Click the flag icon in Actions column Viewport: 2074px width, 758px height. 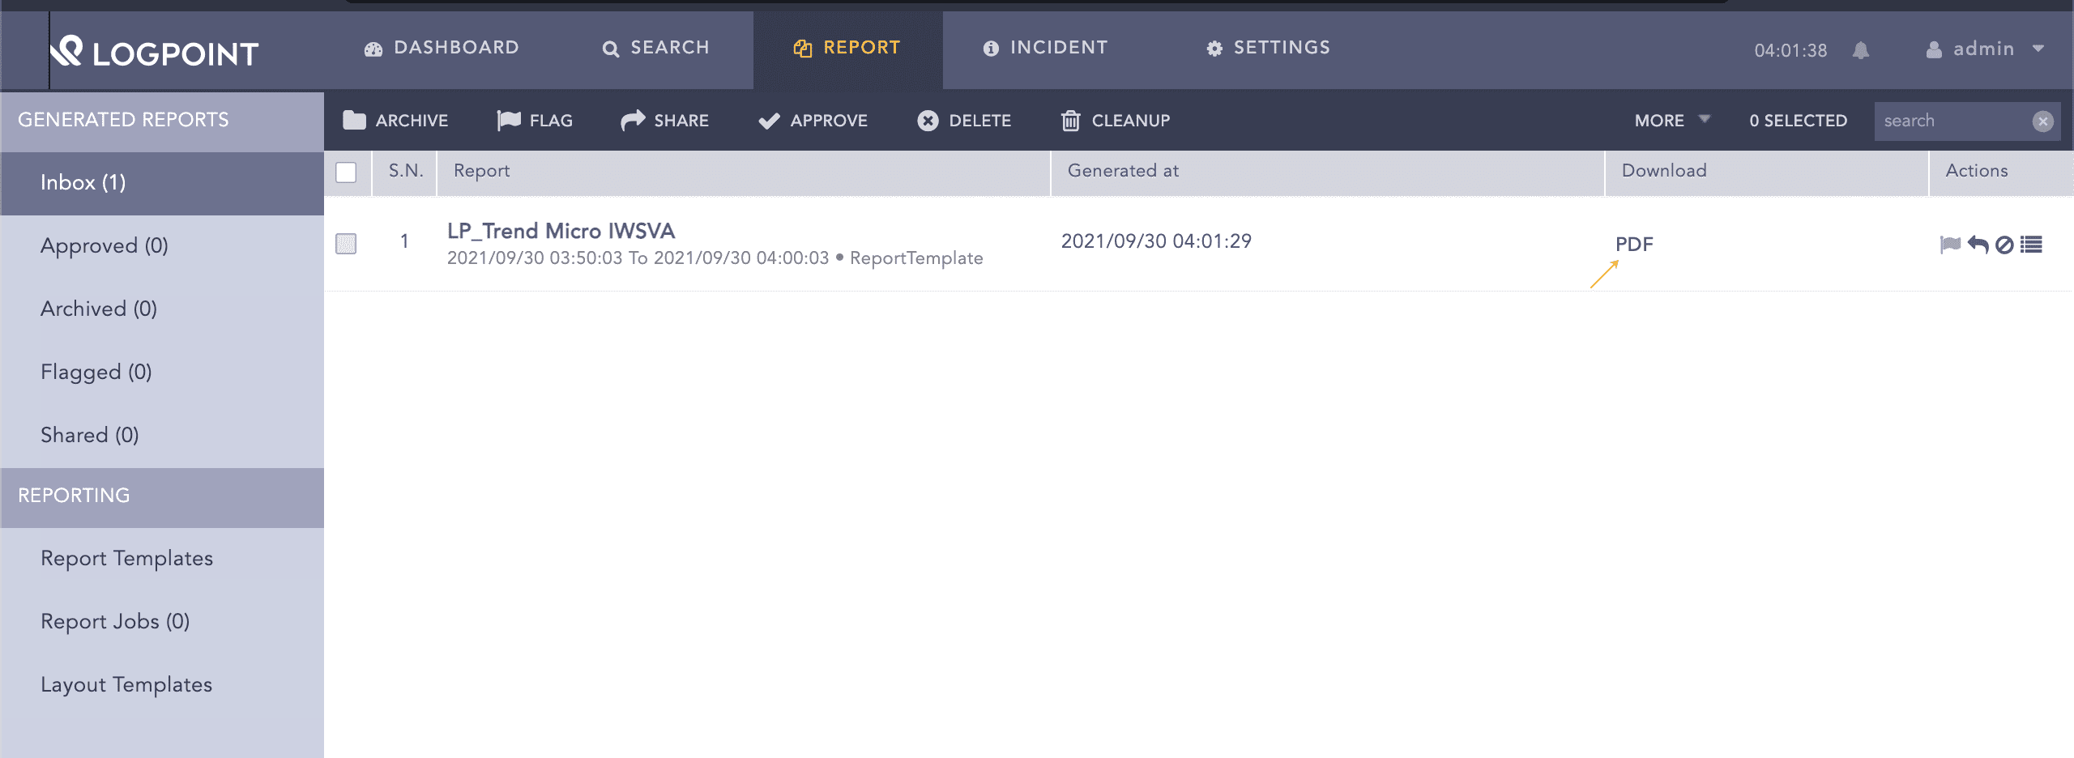[x=1950, y=244]
